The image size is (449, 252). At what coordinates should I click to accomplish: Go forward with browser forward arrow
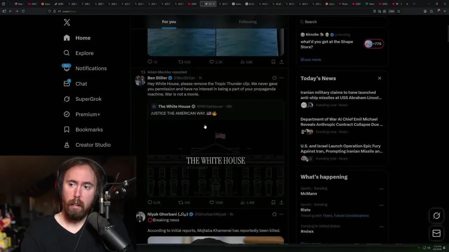click(17, 11)
